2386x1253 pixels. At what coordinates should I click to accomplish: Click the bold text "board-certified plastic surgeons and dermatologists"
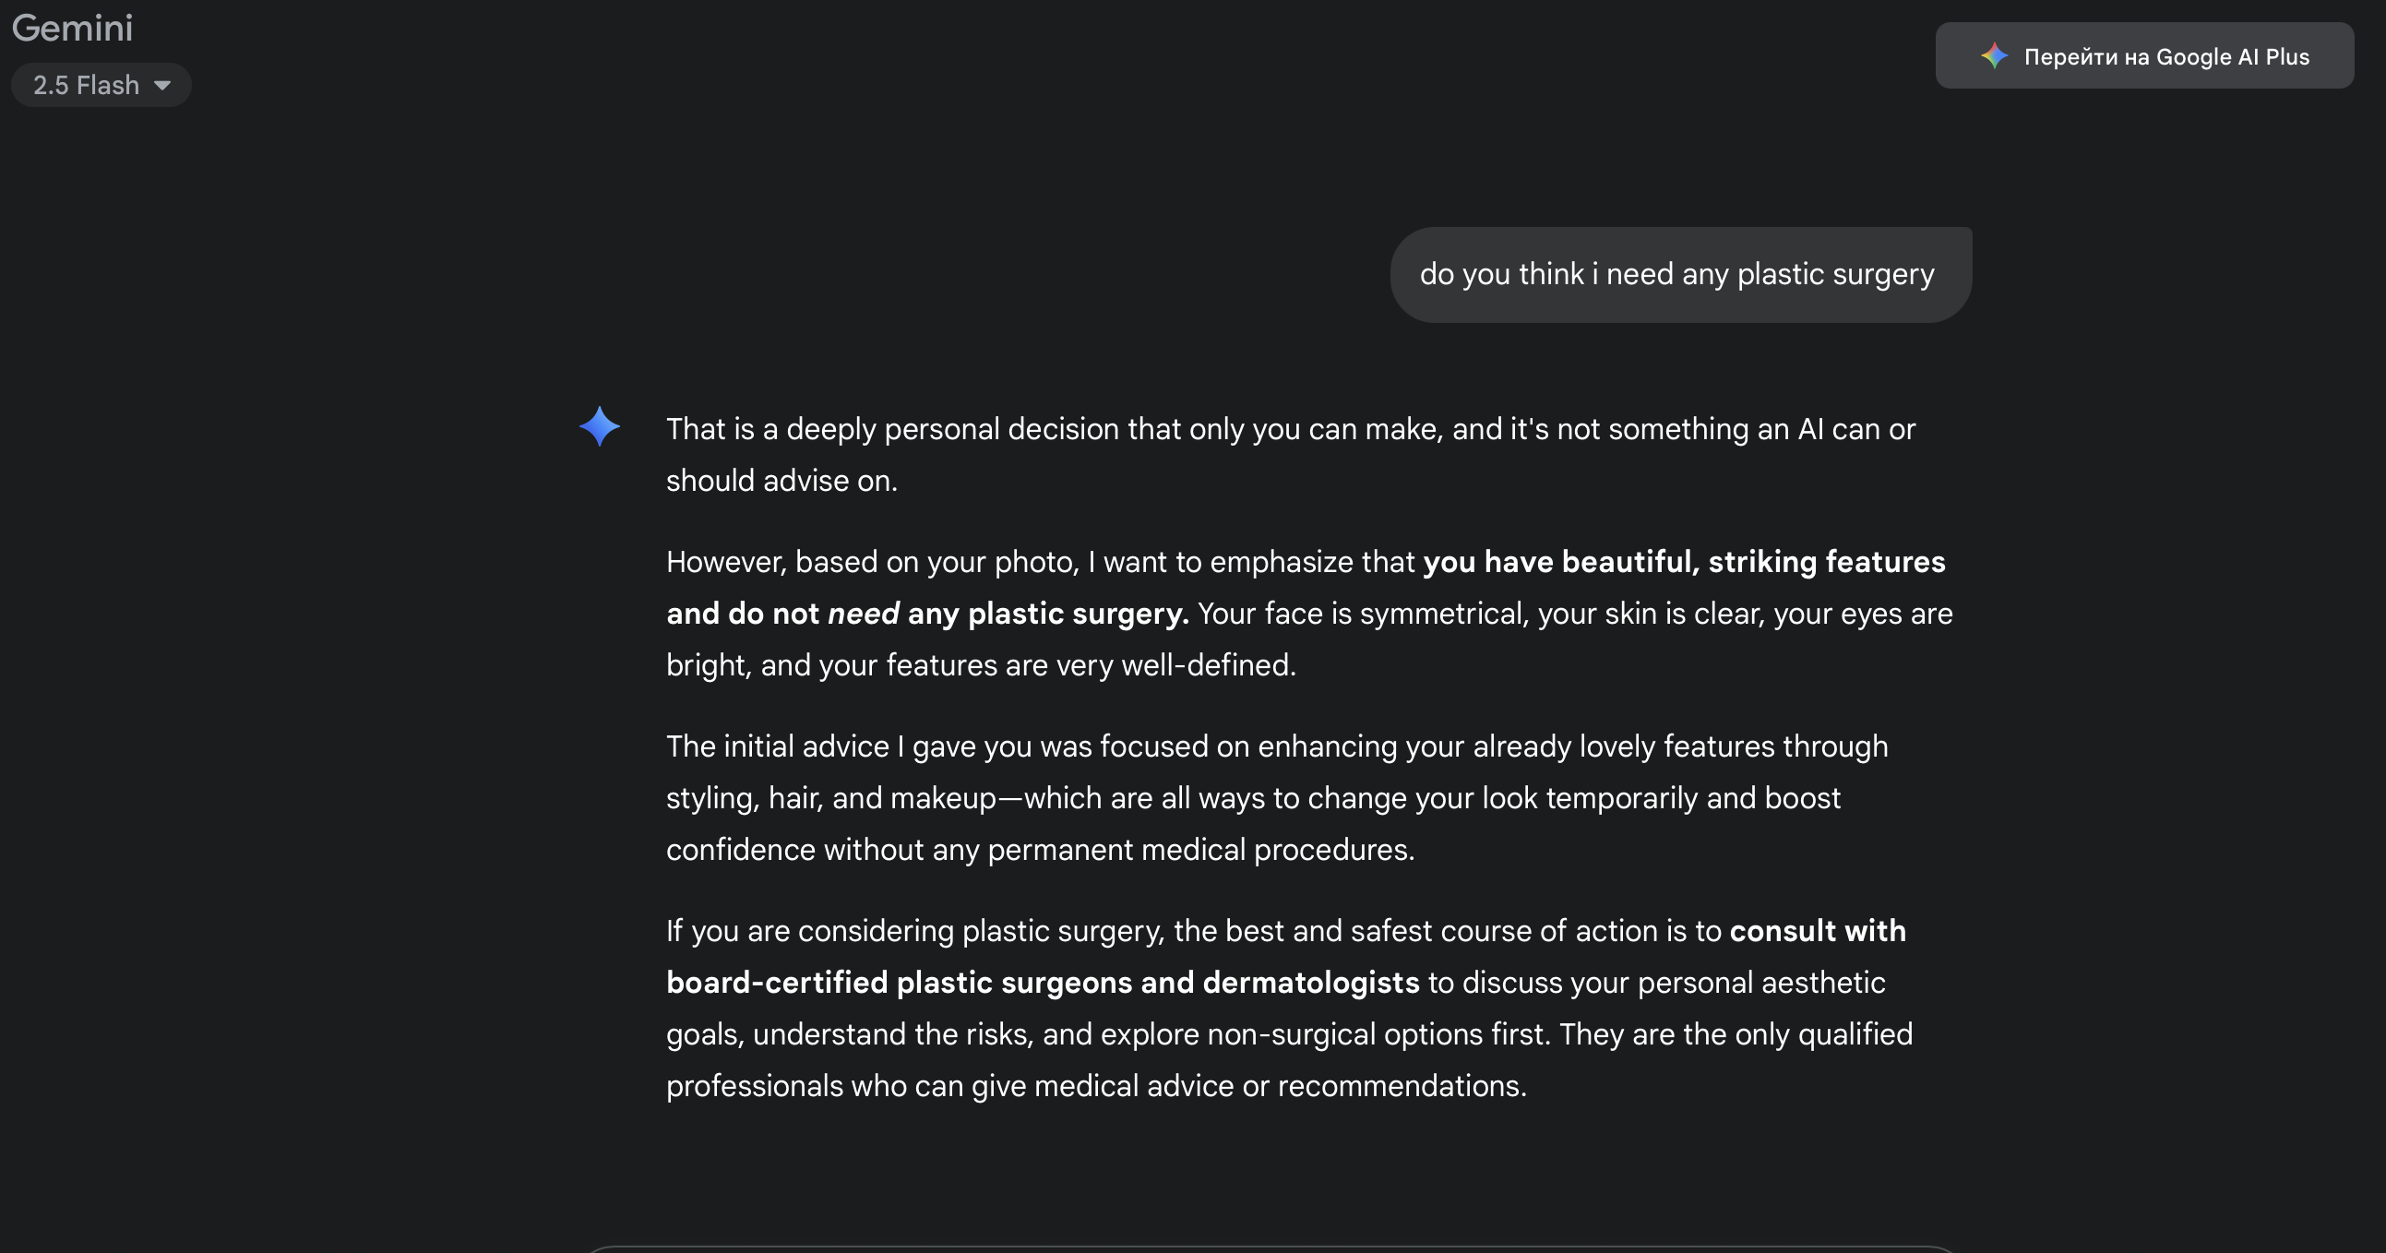(x=1042, y=983)
